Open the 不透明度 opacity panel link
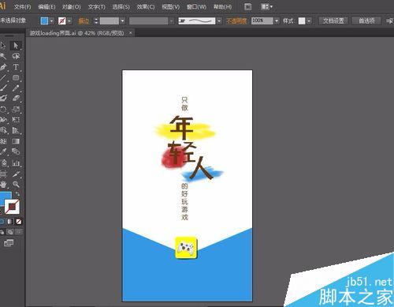 pyautogui.click(x=236, y=21)
